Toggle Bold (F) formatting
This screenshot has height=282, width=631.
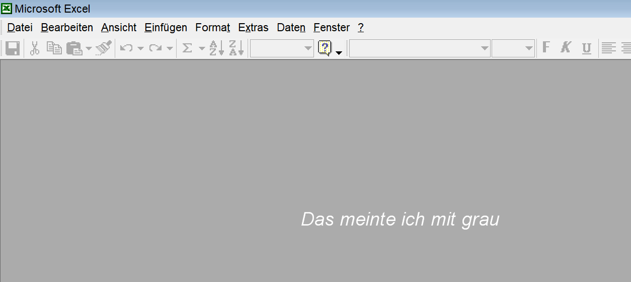pyautogui.click(x=546, y=48)
